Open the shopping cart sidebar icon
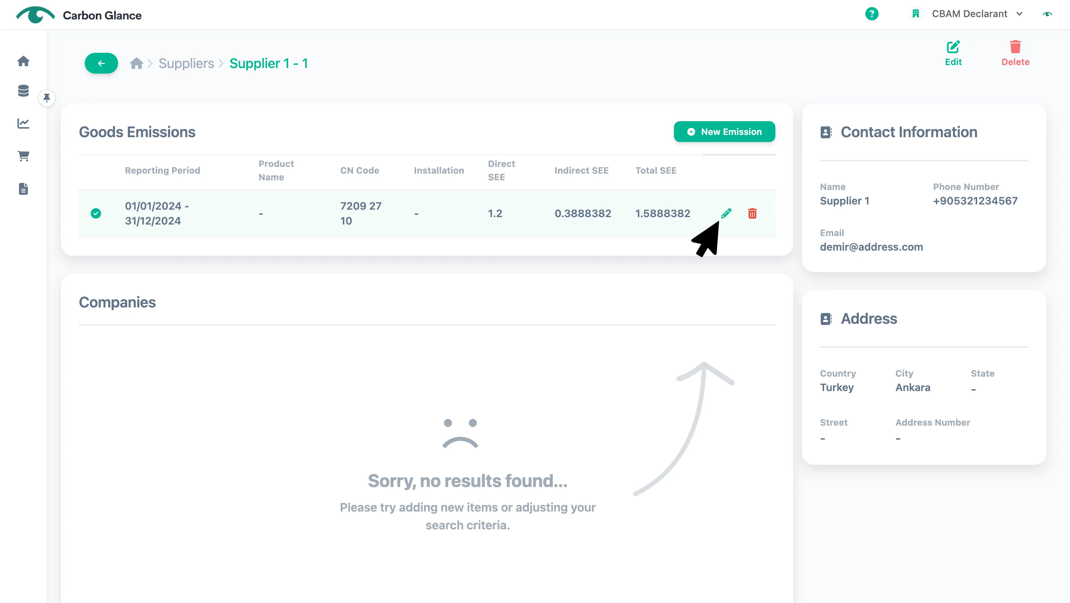1070x603 pixels. (x=23, y=156)
